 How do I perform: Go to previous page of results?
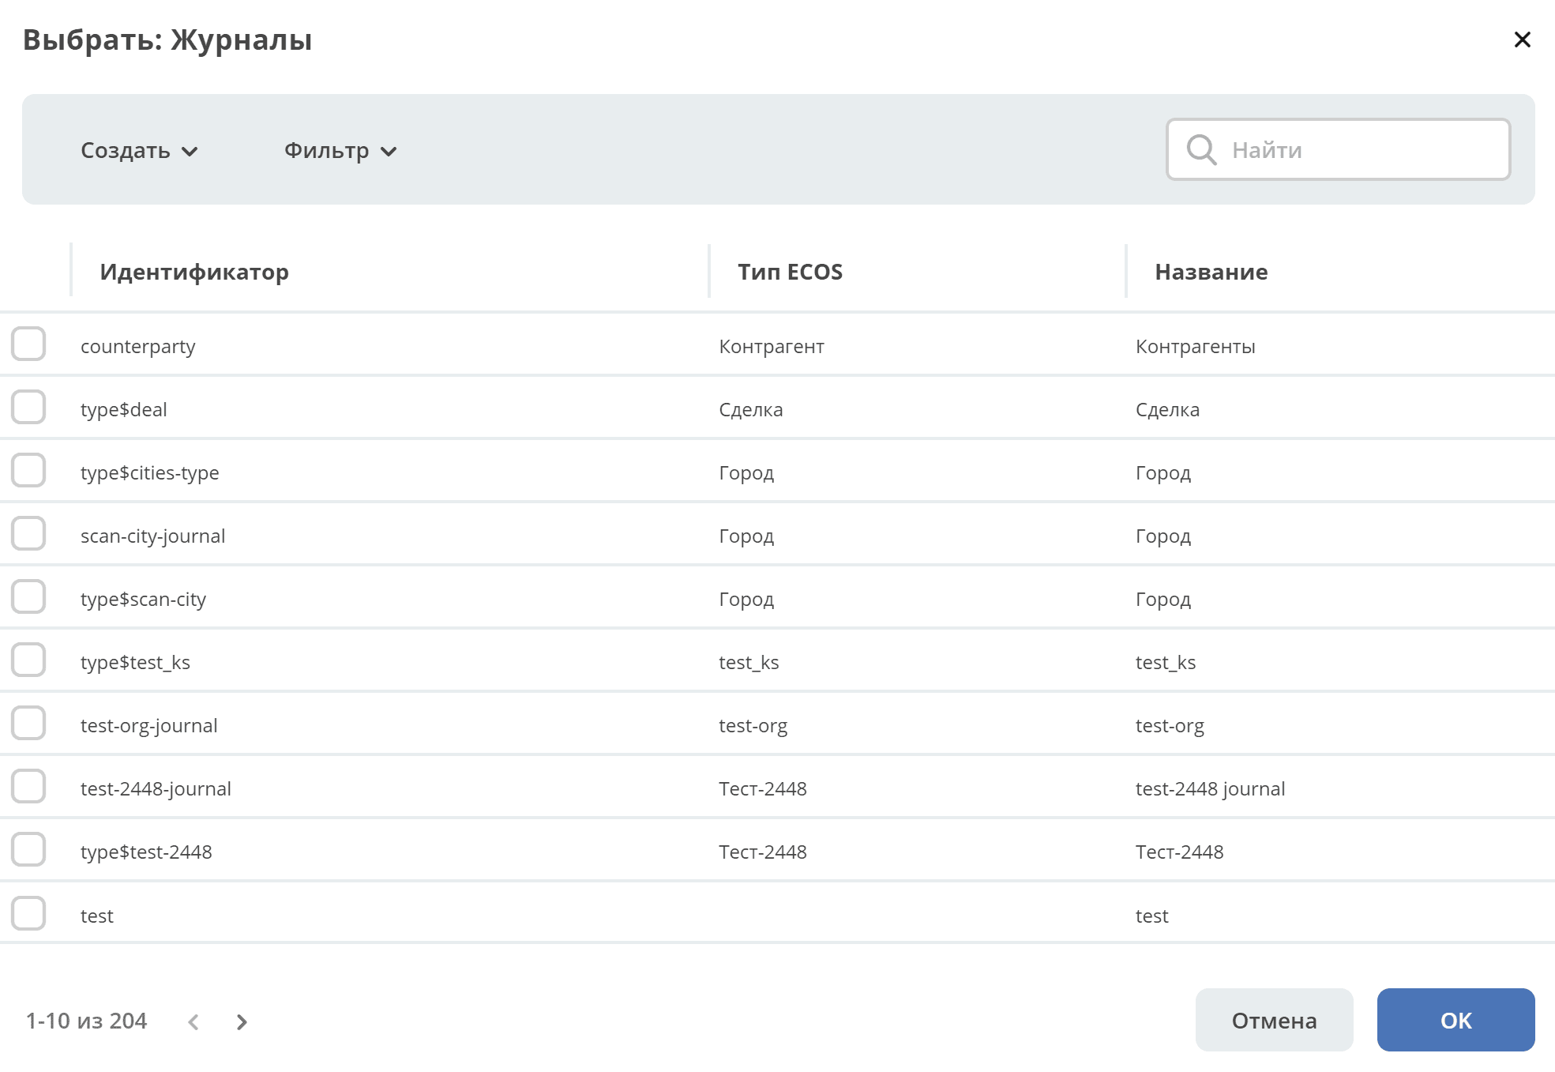(193, 1021)
